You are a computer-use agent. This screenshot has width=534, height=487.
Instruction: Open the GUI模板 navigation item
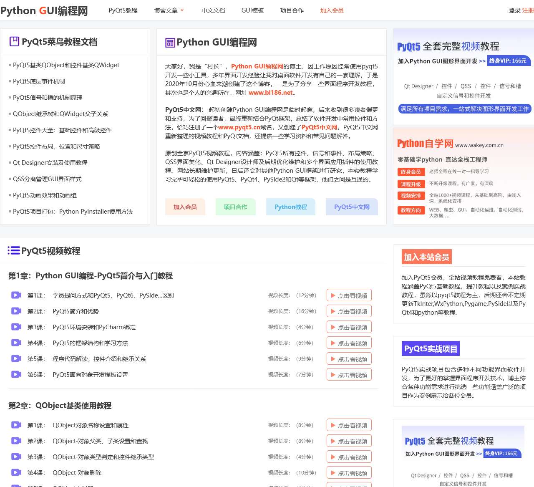[x=252, y=10]
